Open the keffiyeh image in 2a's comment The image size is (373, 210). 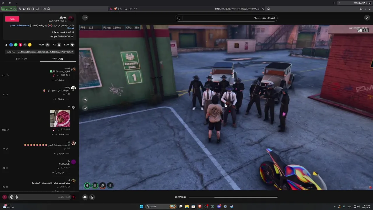point(60,118)
